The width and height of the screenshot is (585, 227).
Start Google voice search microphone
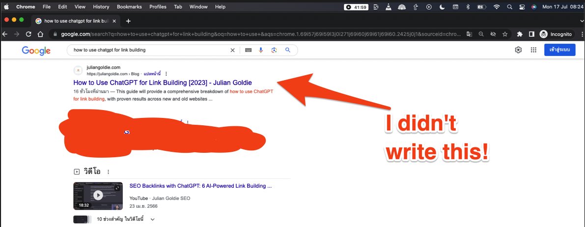click(x=261, y=50)
